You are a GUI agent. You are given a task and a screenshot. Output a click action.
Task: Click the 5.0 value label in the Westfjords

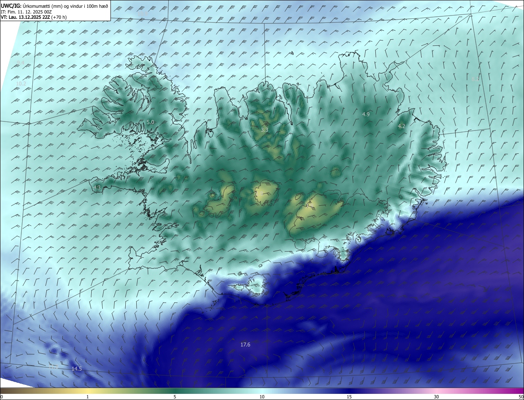click(x=150, y=122)
